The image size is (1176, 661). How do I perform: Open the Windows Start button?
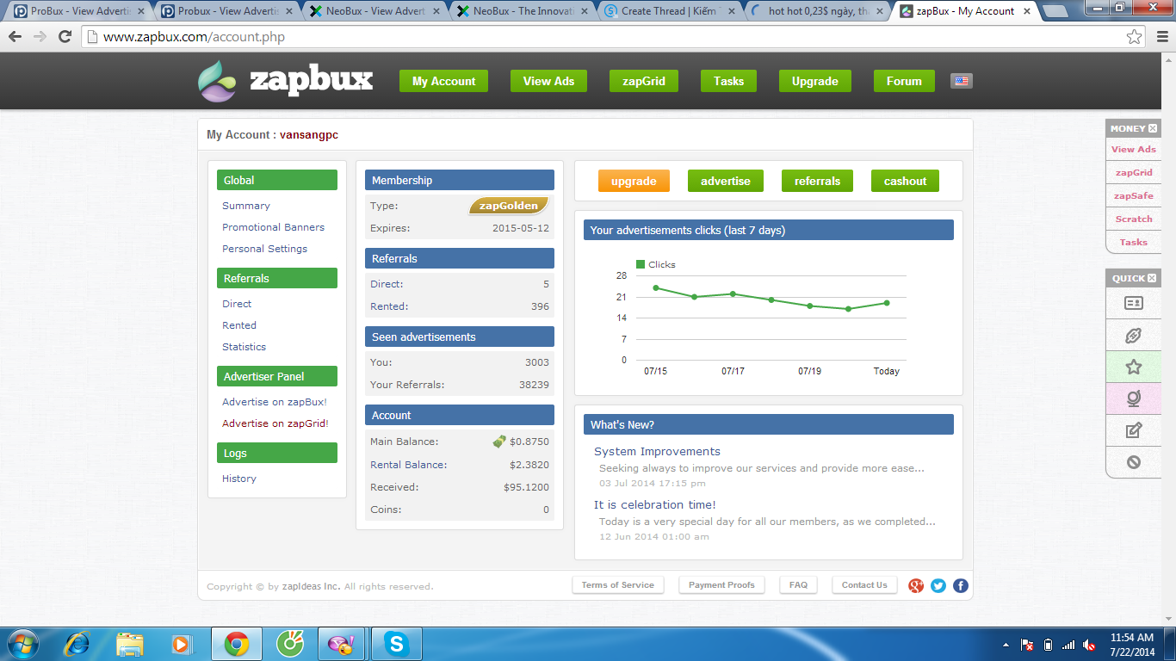tap(22, 643)
